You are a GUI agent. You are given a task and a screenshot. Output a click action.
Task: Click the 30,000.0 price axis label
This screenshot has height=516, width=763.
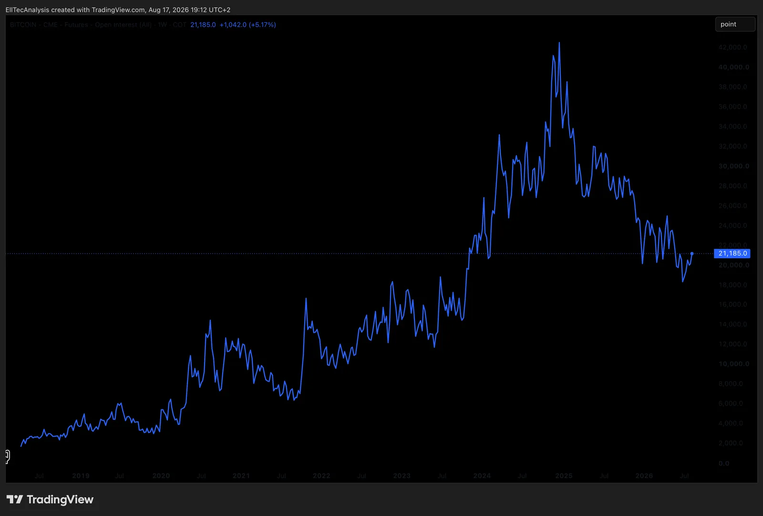tap(734, 166)
